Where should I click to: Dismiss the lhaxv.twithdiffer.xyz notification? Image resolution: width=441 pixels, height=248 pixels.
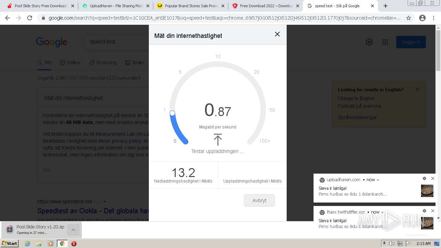(433, 211)
